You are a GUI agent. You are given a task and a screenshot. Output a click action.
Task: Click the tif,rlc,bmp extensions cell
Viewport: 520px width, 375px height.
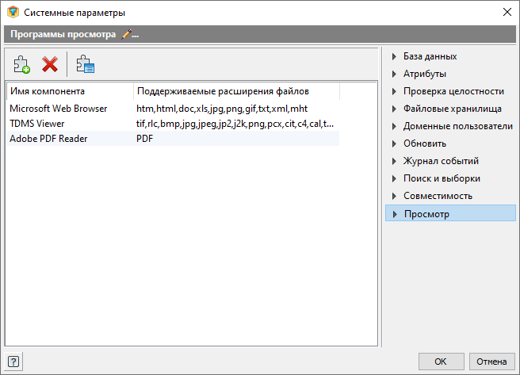click(235, 124)
